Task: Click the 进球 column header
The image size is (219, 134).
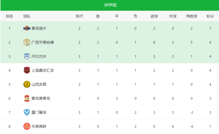Action: click(154, 16)
